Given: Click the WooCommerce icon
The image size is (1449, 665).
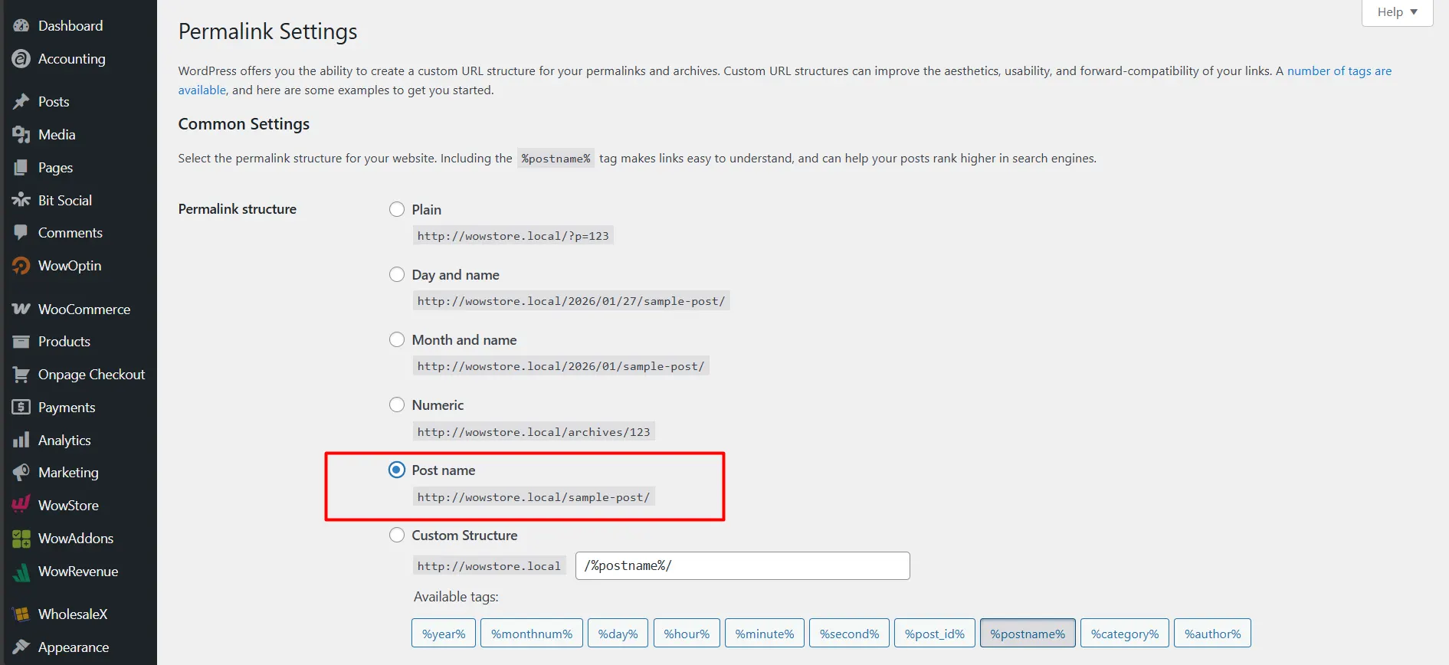Looking at the screenshot, I should tap(21, 308).
